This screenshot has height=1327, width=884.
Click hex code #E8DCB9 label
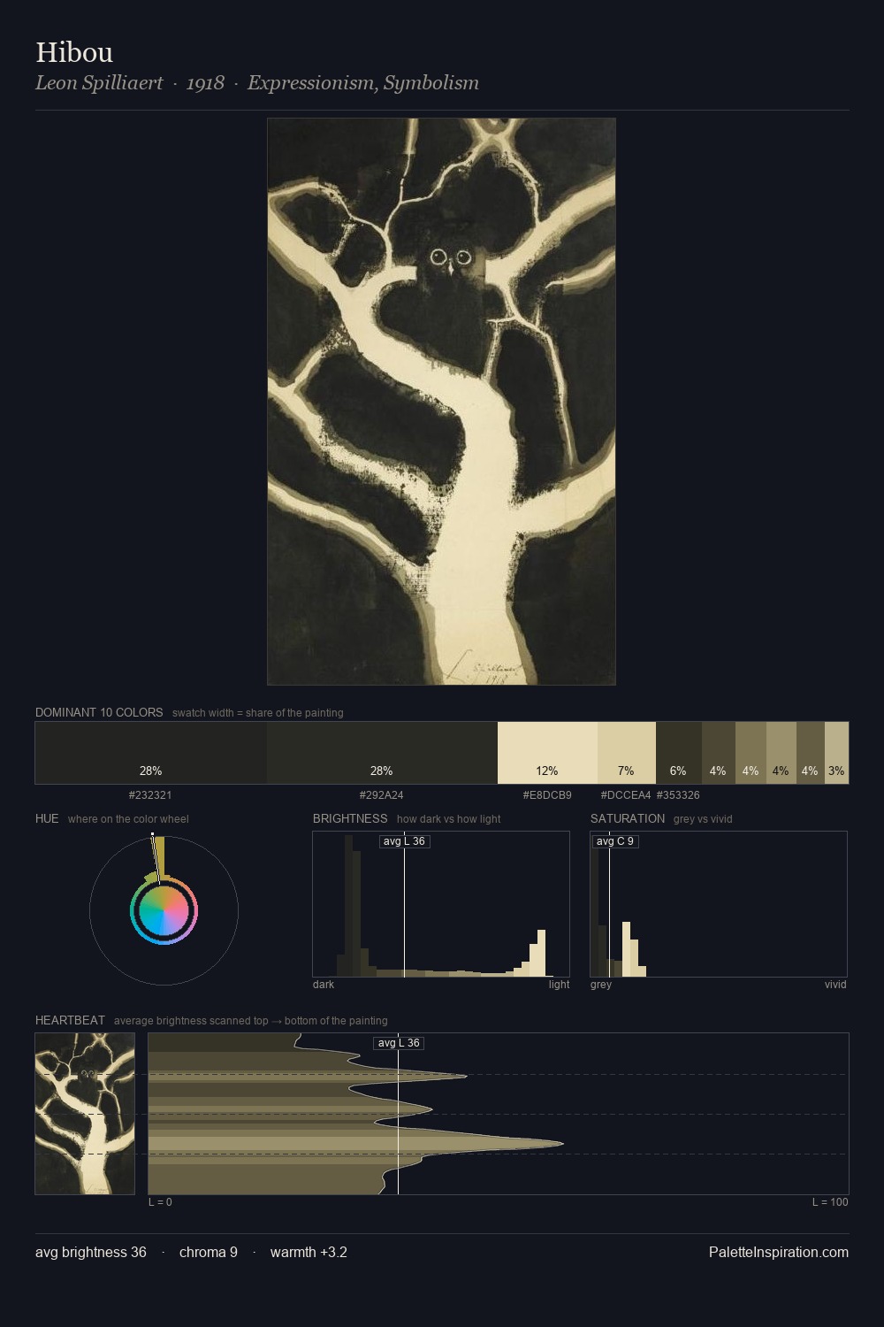pyautogui.click(x=547, y=795)
